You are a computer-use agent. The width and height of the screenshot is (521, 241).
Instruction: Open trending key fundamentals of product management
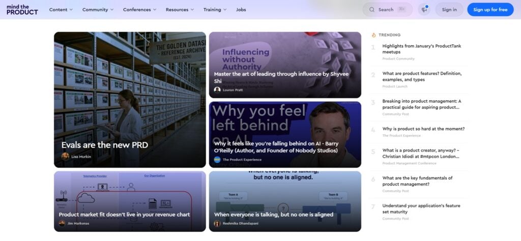click(x=417, y=181)
